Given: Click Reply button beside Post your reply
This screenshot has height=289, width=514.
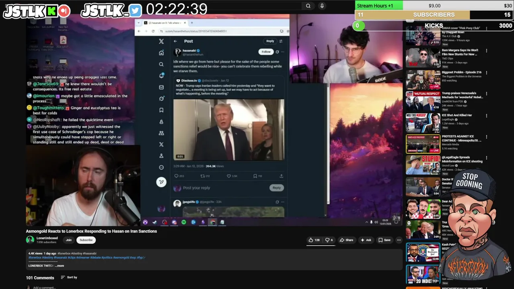Looking at the screenshot, I should pos(277,187).
